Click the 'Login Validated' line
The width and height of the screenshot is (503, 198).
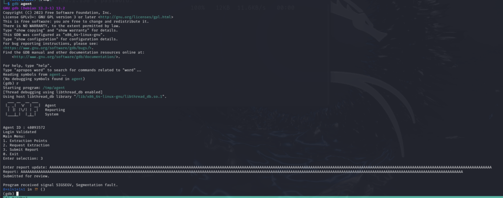point(20,132)
